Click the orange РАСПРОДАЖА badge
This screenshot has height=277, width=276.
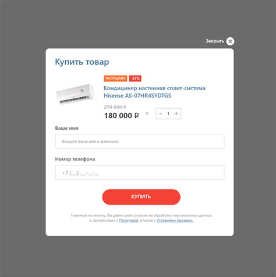115,79
